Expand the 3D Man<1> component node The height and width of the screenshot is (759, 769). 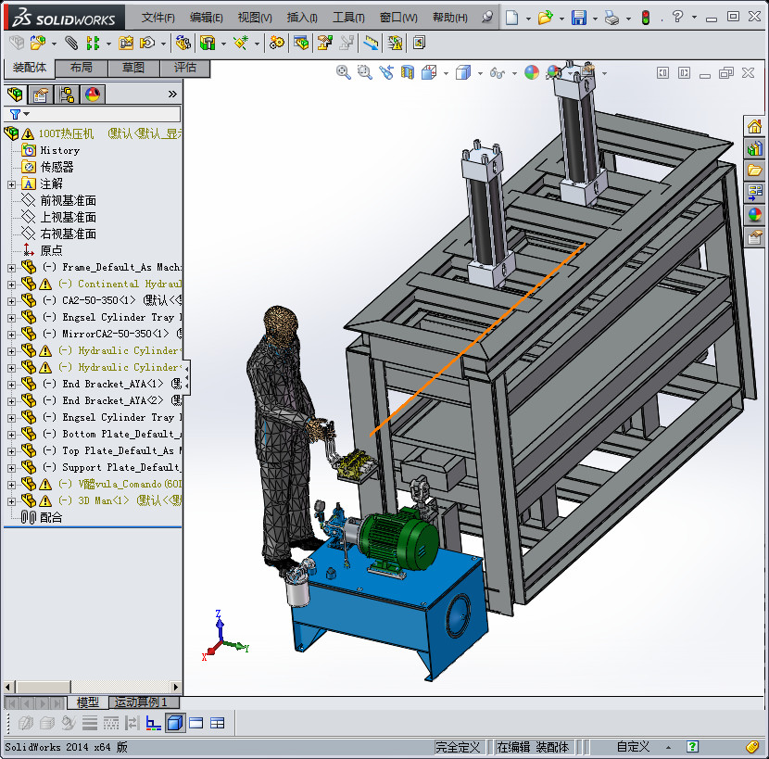coord(11,501)
